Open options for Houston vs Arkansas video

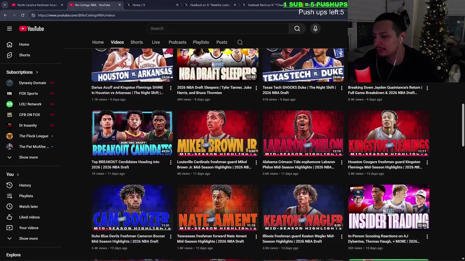pos(171,88)
